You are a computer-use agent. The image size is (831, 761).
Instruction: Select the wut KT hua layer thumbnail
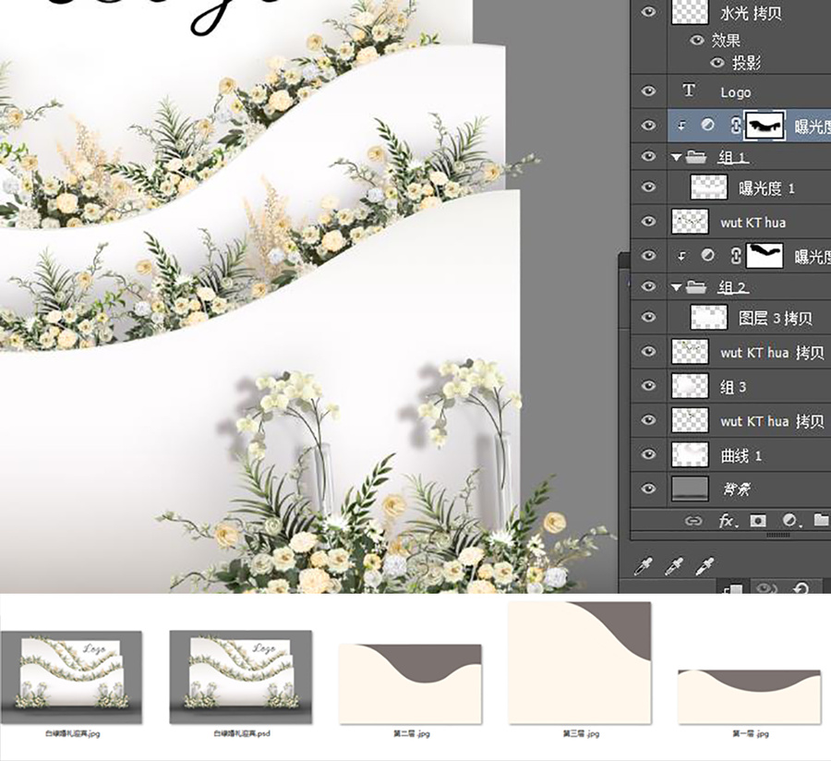pos(690,222)
